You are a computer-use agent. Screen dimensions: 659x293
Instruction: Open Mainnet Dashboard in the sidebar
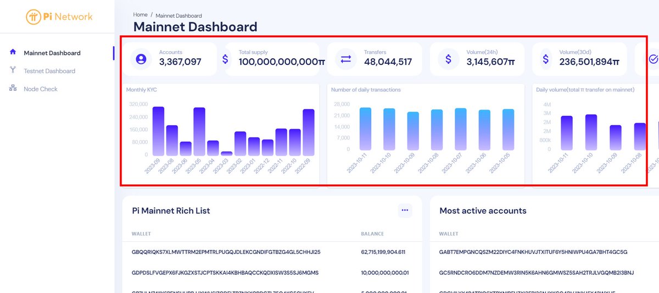click(x=52, y=53)
